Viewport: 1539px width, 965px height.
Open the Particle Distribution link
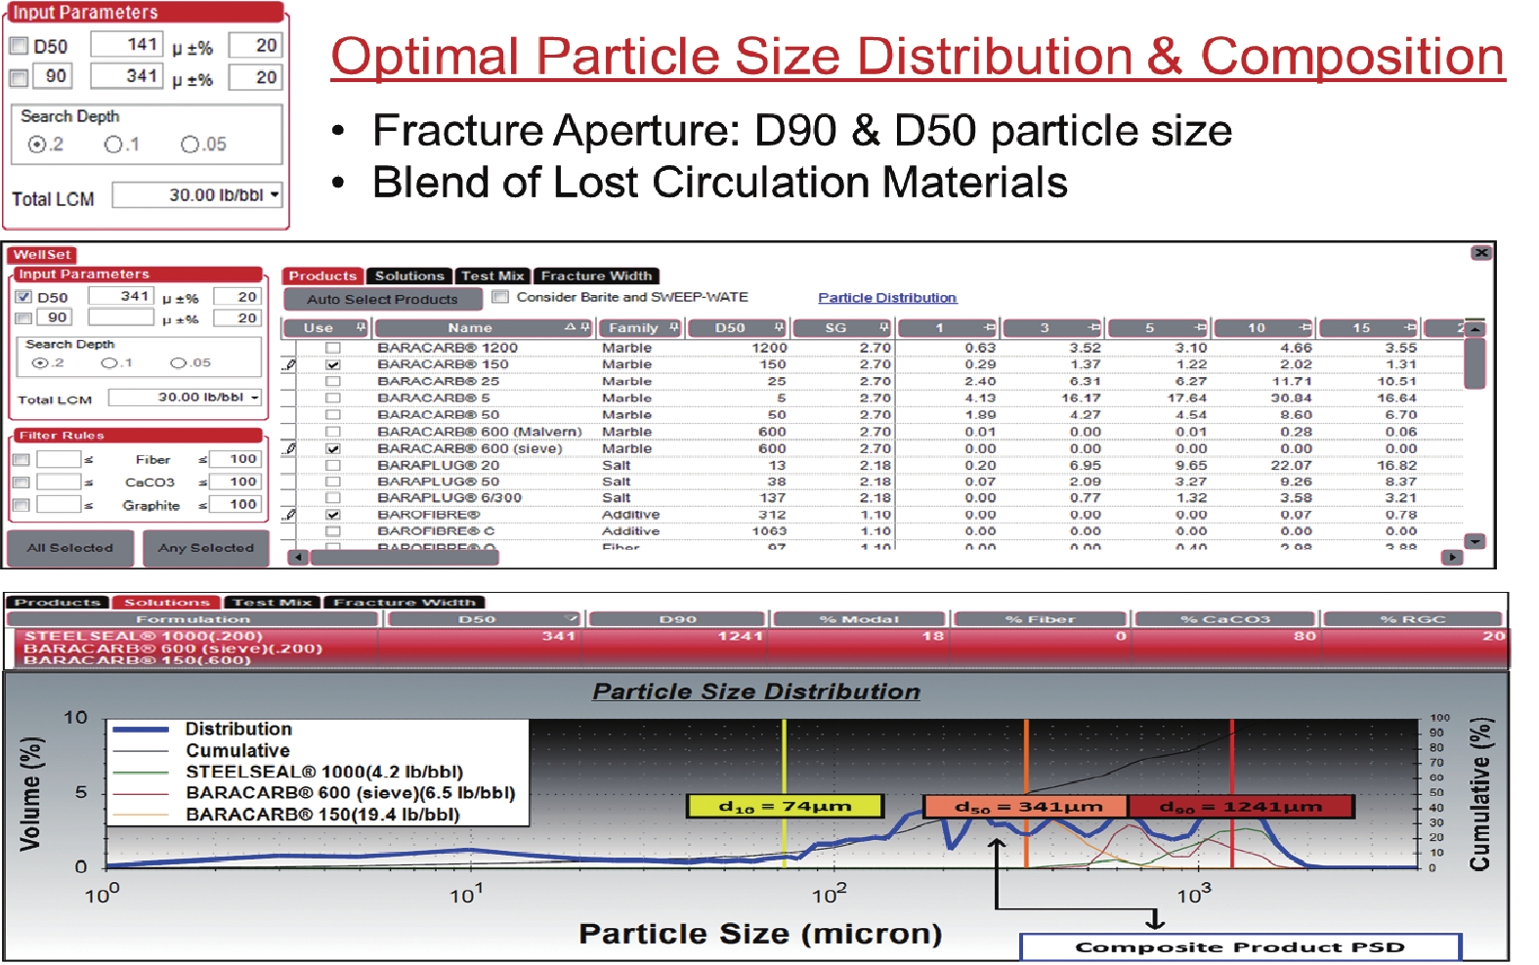[x=887, y=298]
